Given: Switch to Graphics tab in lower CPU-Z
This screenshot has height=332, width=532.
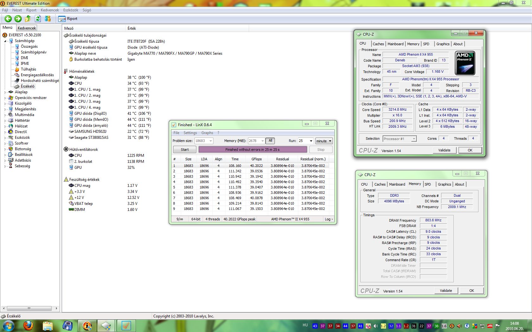Looking at the screenshot, I should [x=444, y=184].
